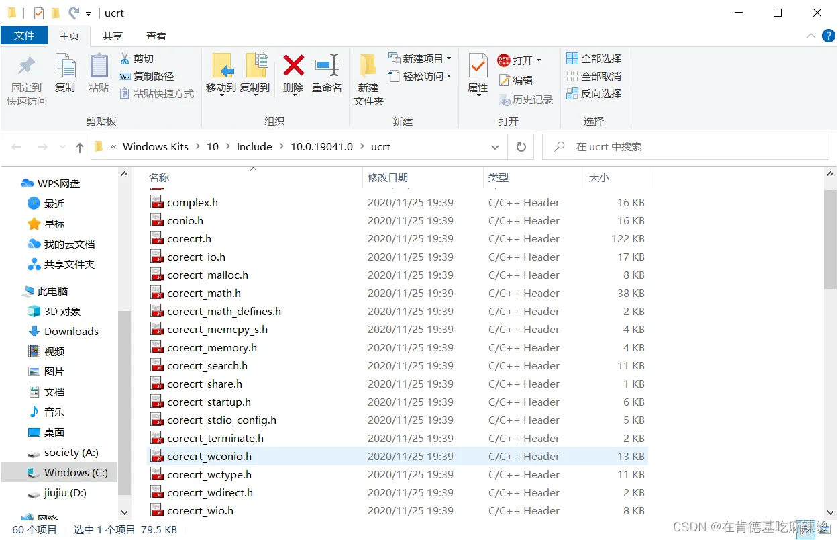The height and width of the screenshot is (540, 838).
Task: Navigate to Include in the breadcrumb path
Action: click(x=254, y=146)
